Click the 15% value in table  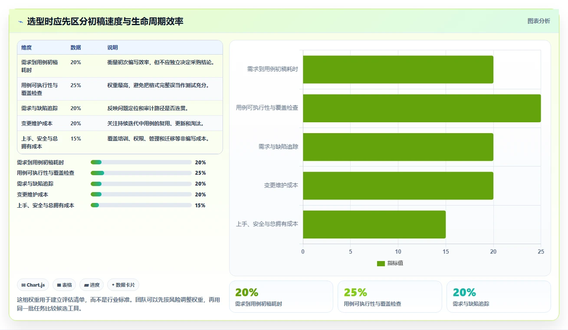click(x=76, y=139)
